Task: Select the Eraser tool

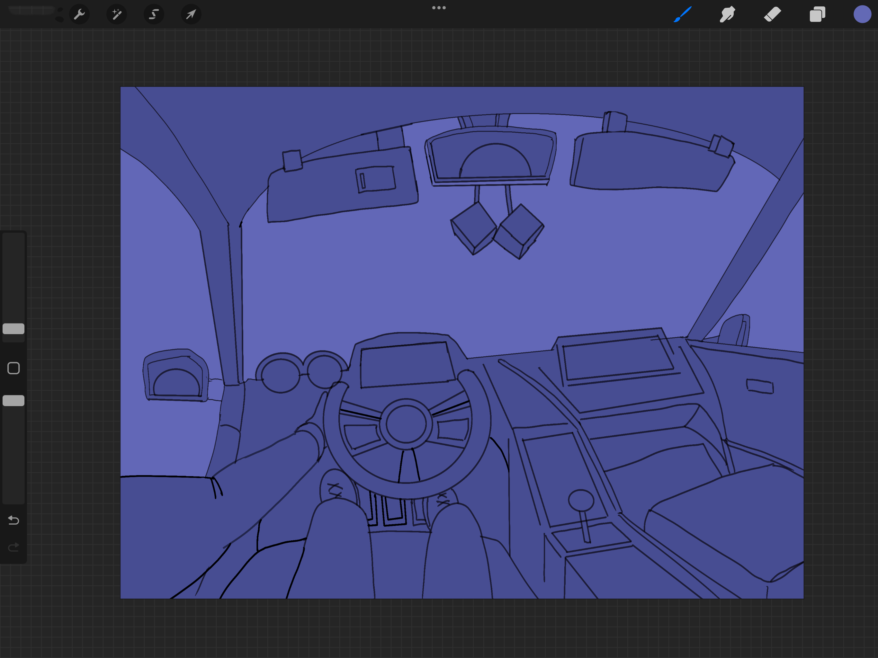Action: pyautogui.click(x=772, y=14)
